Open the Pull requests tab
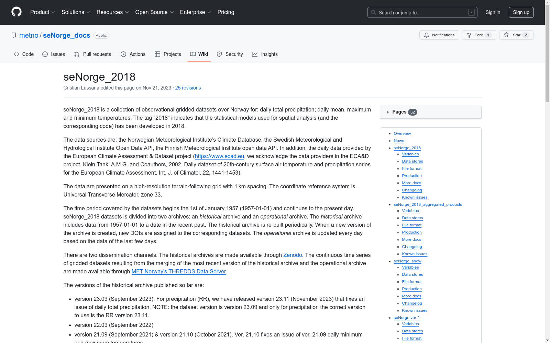The width and height of the screenshot is (550, 343). 92,54
